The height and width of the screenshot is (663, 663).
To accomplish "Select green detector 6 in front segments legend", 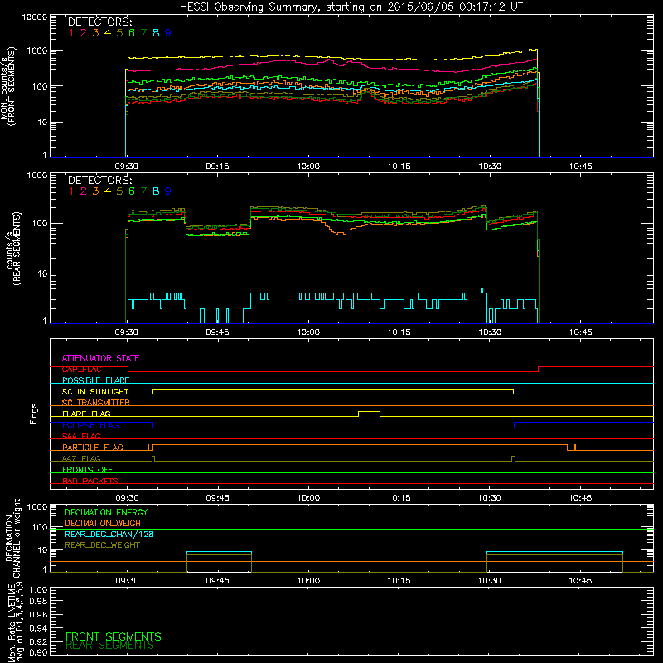I will pos(132,33).
